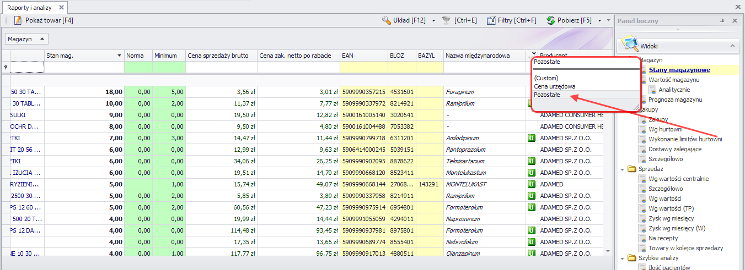Open Filtry [Ctrl+F] filters

pos(511,20)
